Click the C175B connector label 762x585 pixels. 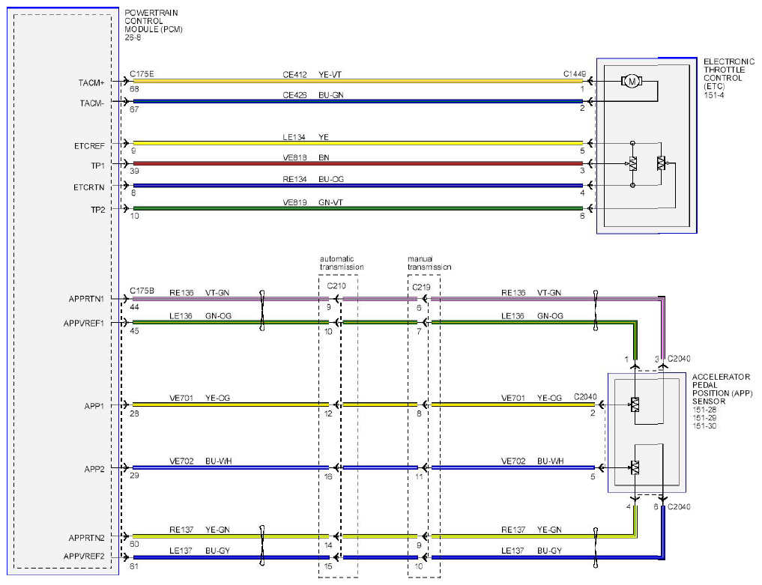142,291
